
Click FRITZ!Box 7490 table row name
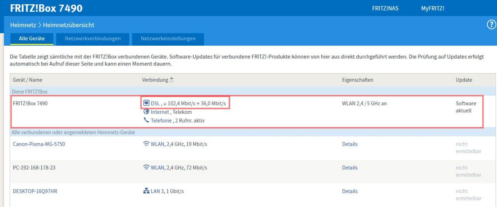point(30,103)
